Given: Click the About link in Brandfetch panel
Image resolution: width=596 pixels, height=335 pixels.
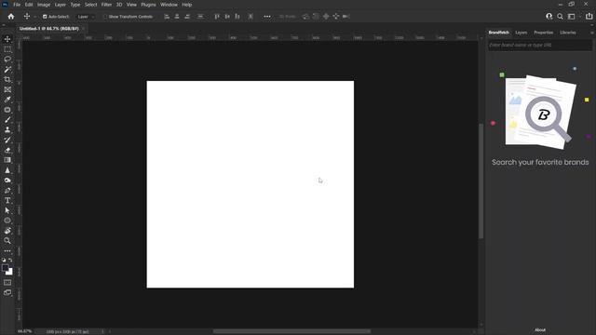Looking at the screenshot, I should coord(540,330).
